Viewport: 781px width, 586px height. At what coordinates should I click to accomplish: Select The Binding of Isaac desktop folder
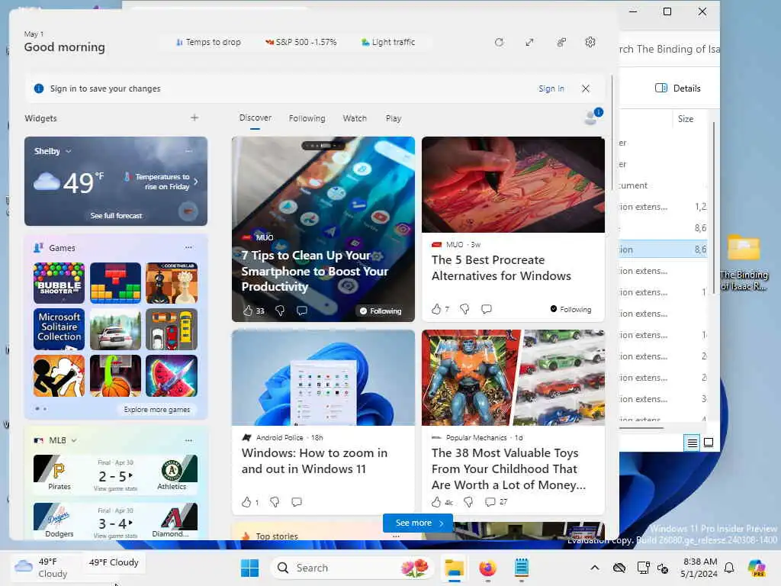tap(744, 262)
